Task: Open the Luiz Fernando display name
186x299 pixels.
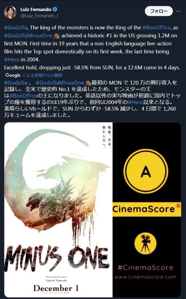Action: (36, 9)
